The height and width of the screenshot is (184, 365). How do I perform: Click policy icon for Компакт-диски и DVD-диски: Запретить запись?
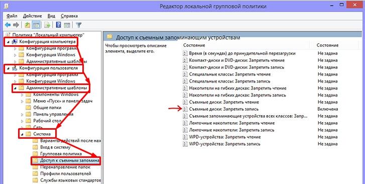coord(185,67)
